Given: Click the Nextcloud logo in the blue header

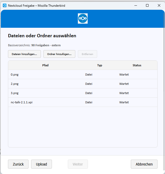Looking at the screenshot, I should (83, 19).
